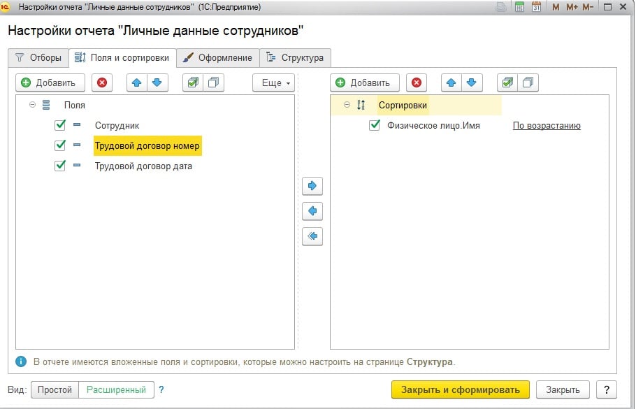Toggle the Трудовой договор дата checkbox
The width and height of the screenshot is (636, 409).
(x=60, y=166)
